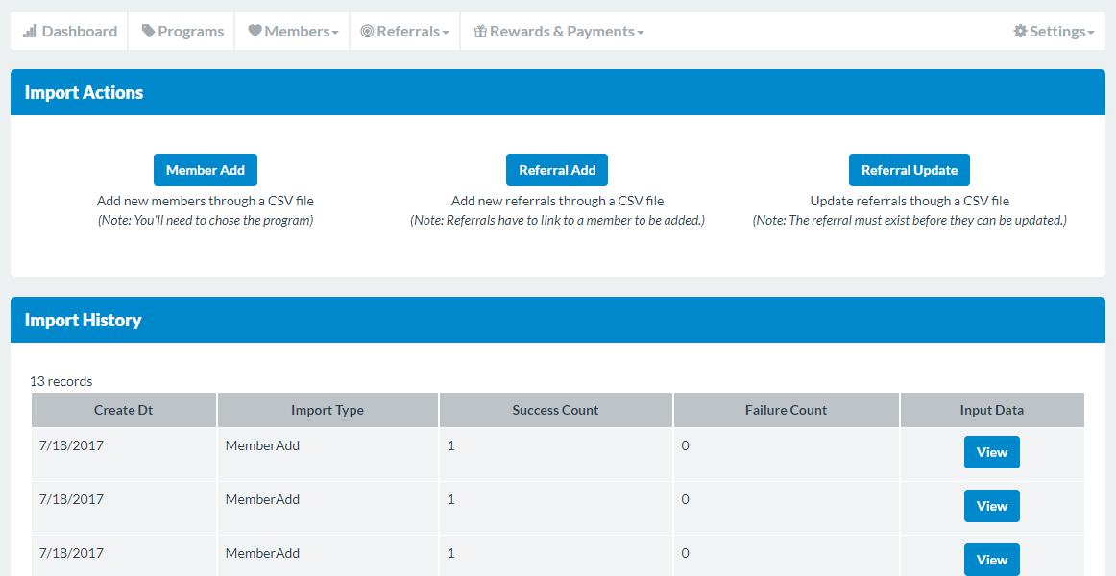This screenshot has width=1116, height=576.
Task: Expand the Settings dropdown caret
Action: point(1091,33)
